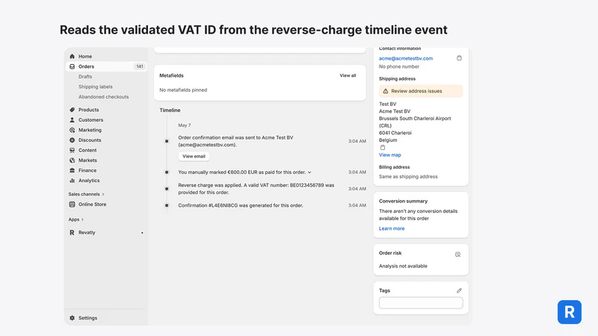Click the blue Revatly logo badge
This screenshot has height=336, width=598.
coord(570,312)
